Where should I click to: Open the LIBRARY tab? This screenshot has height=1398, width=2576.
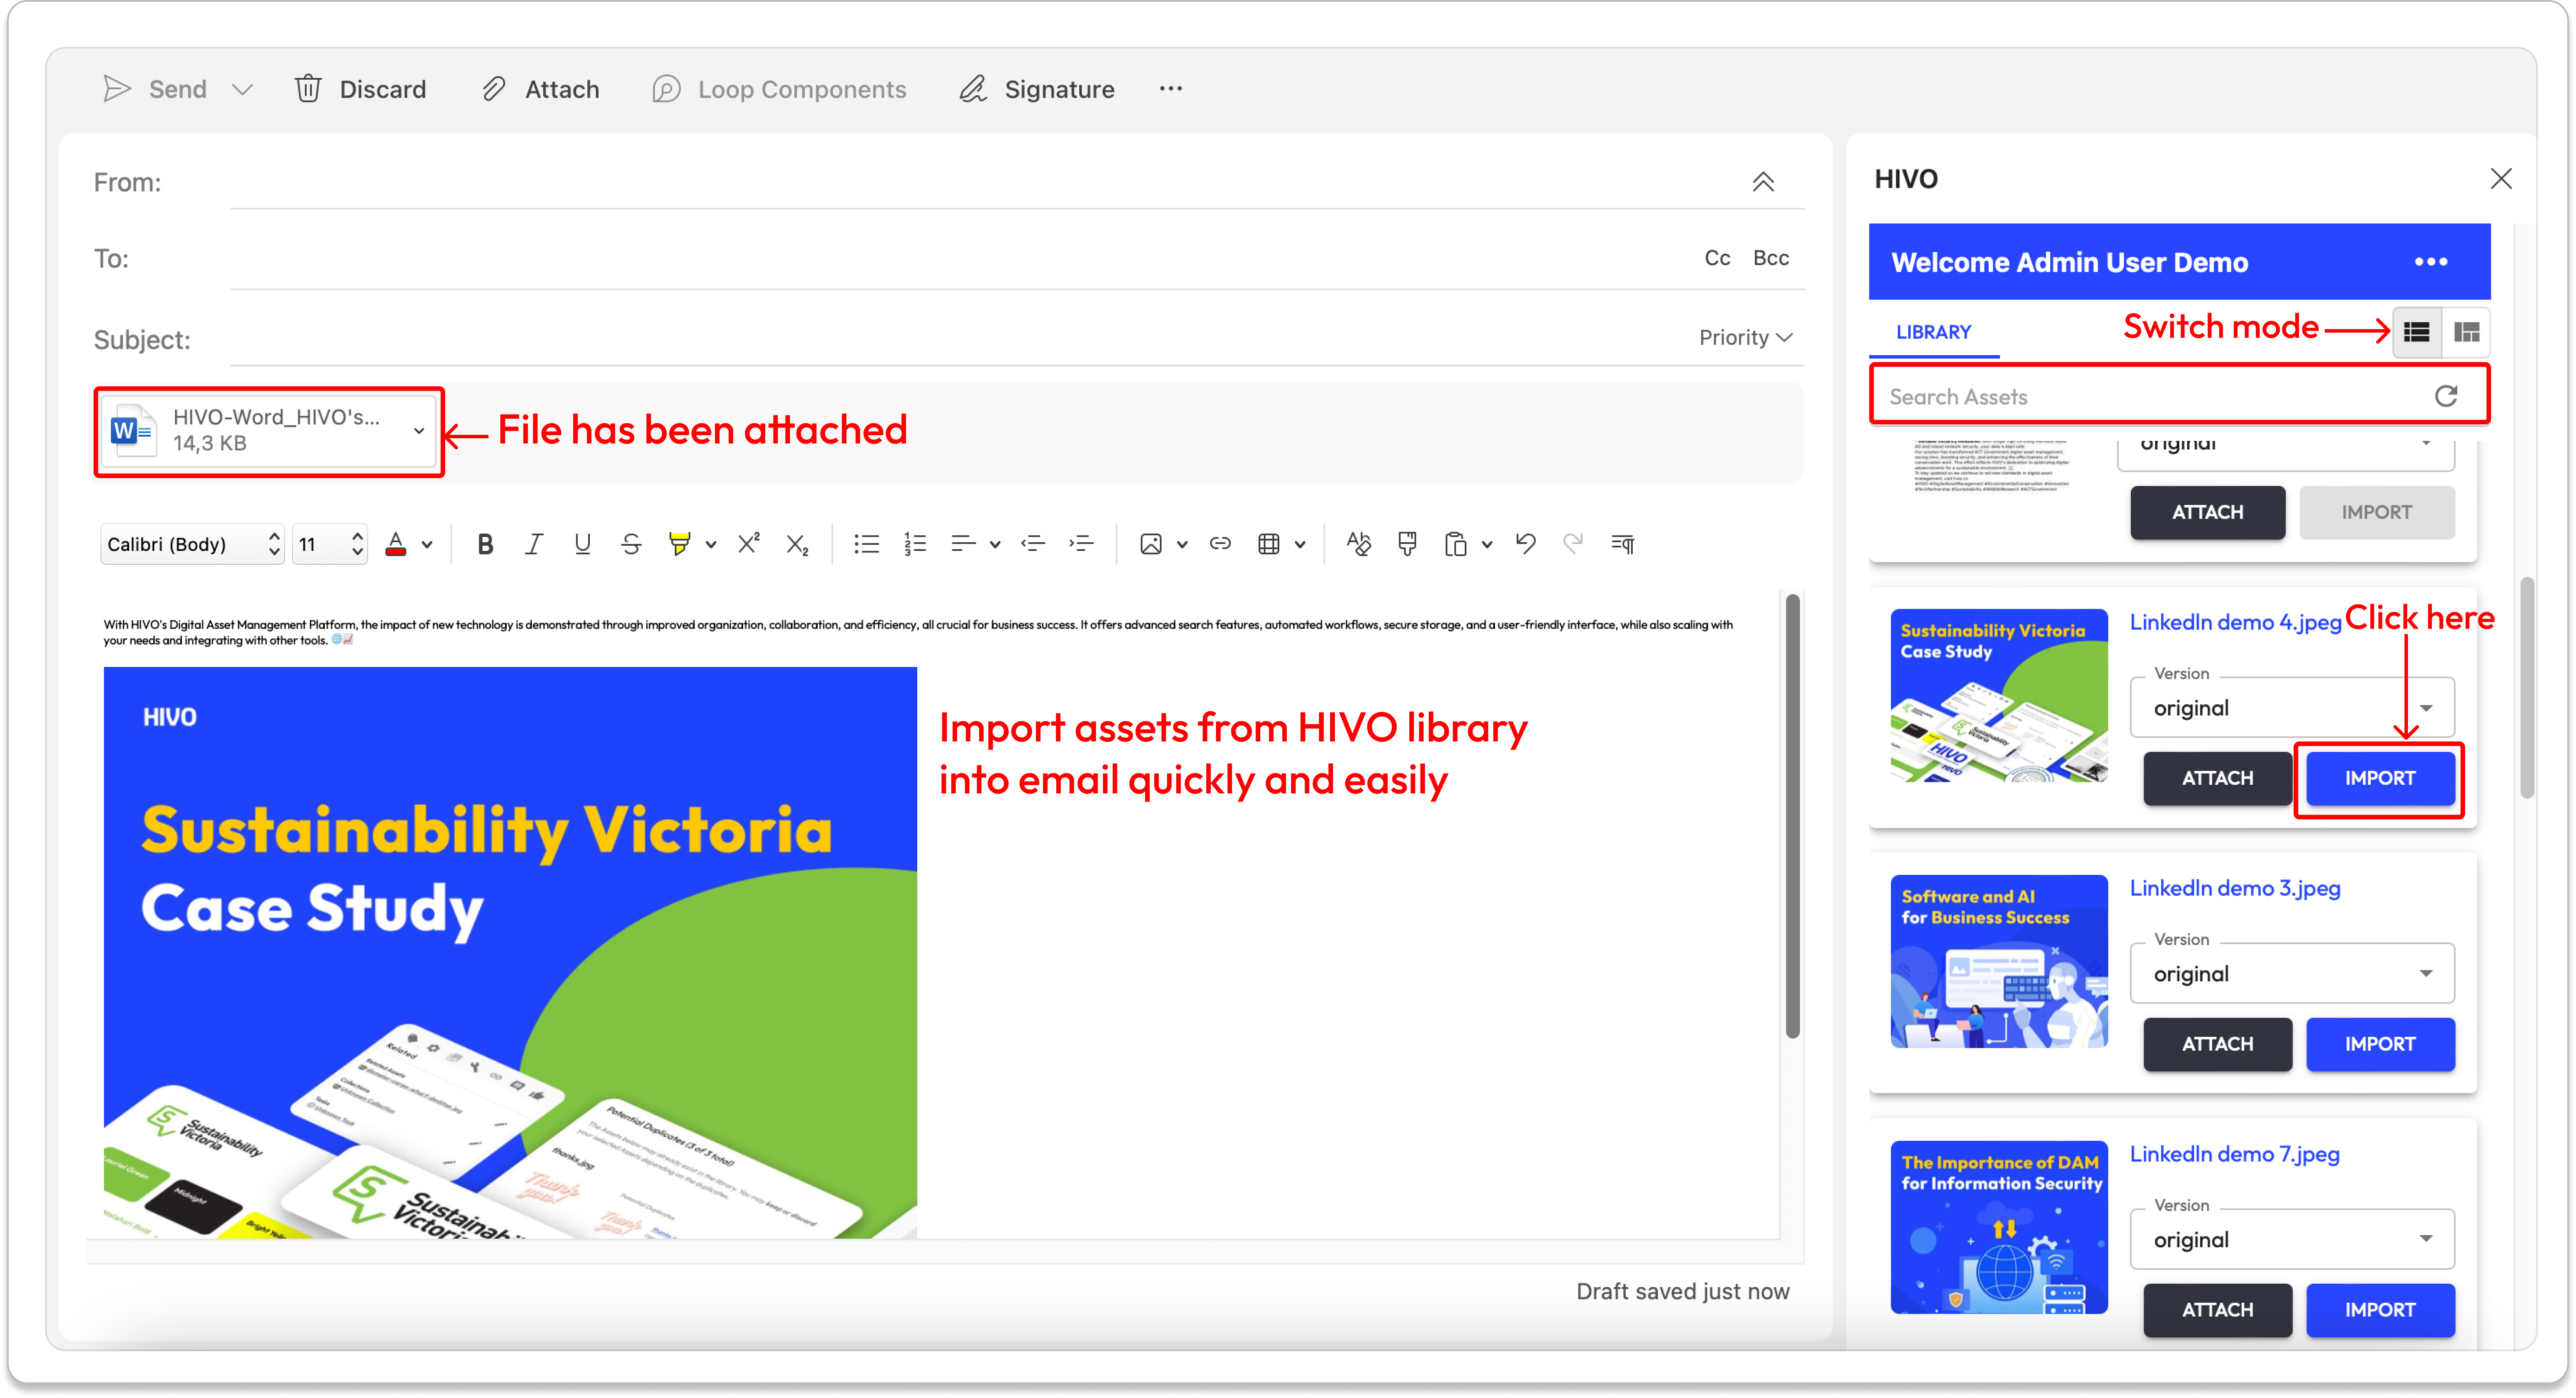pyautogui.click(x=1933, y=332)
